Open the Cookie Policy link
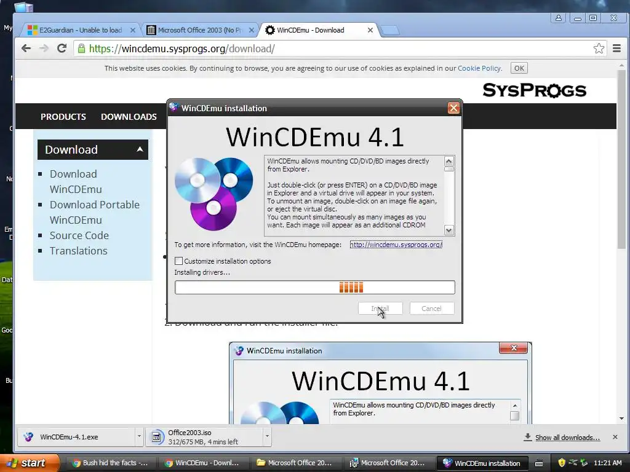Screen dimensions: 630x472 pyautogui.click(x=479, y=68)
